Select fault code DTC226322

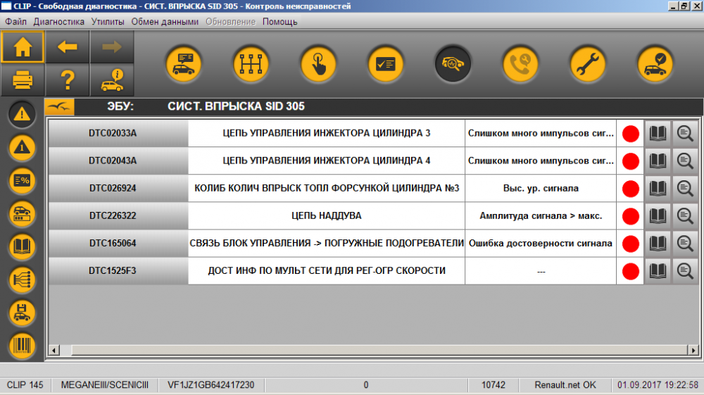[x=118, y=216]
